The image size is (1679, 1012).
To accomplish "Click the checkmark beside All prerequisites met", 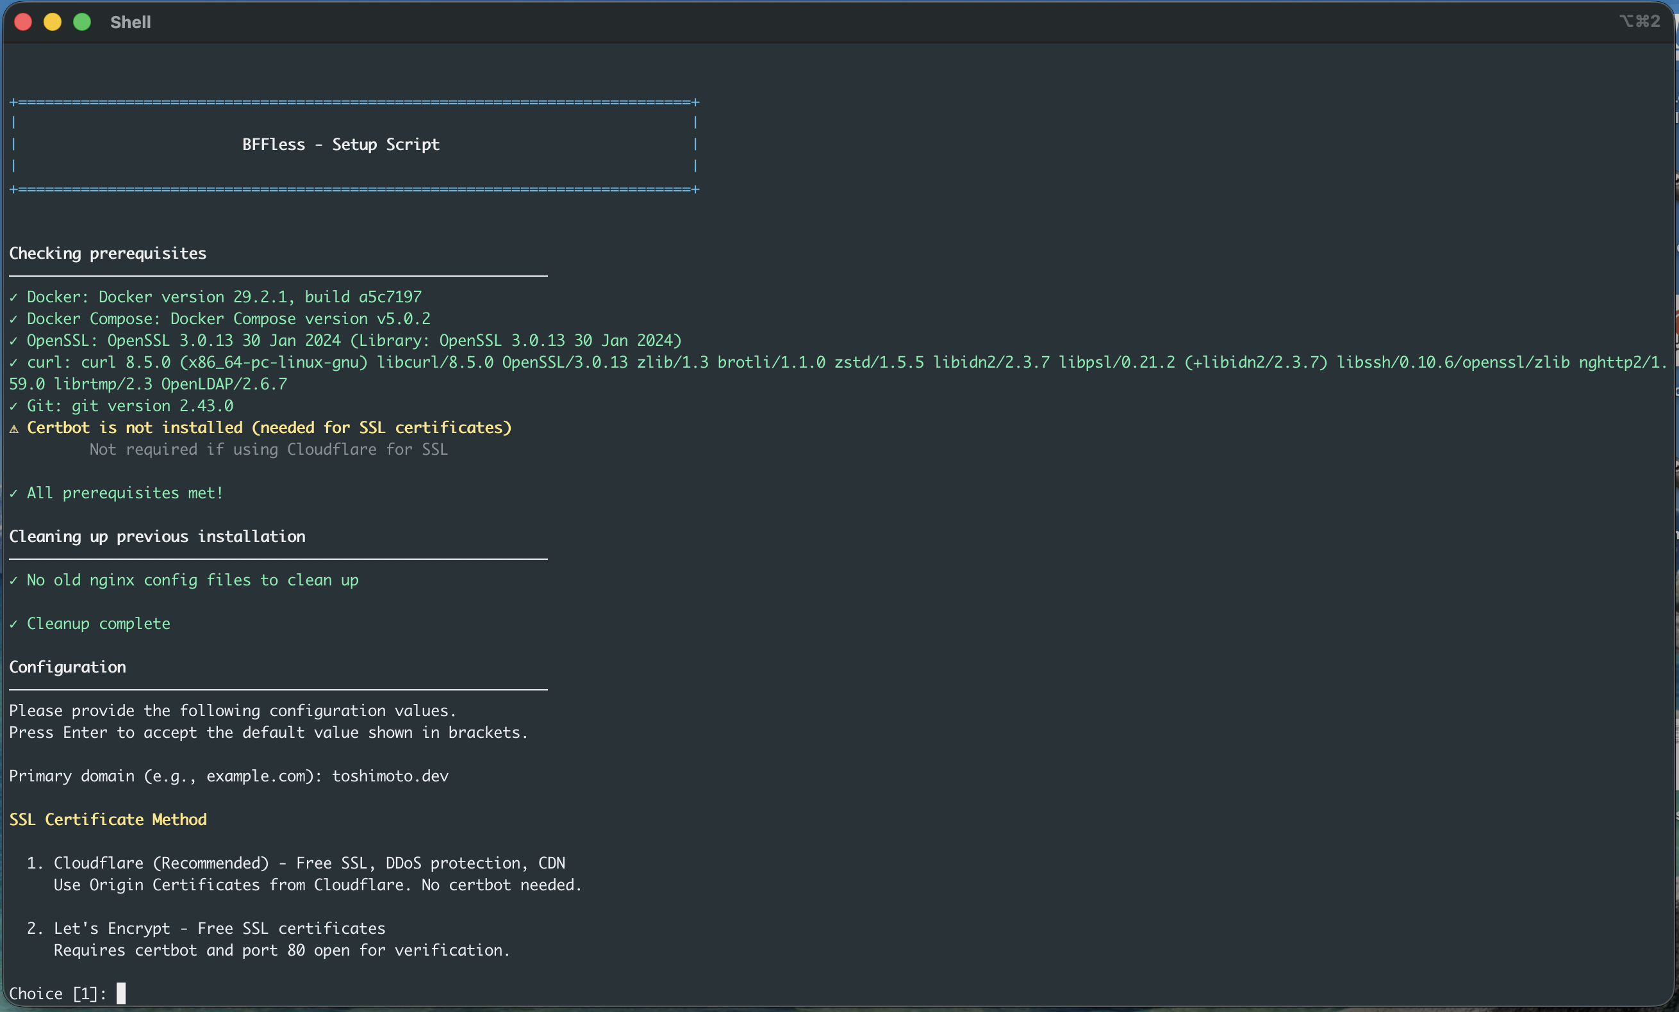I will click(13, 494).
